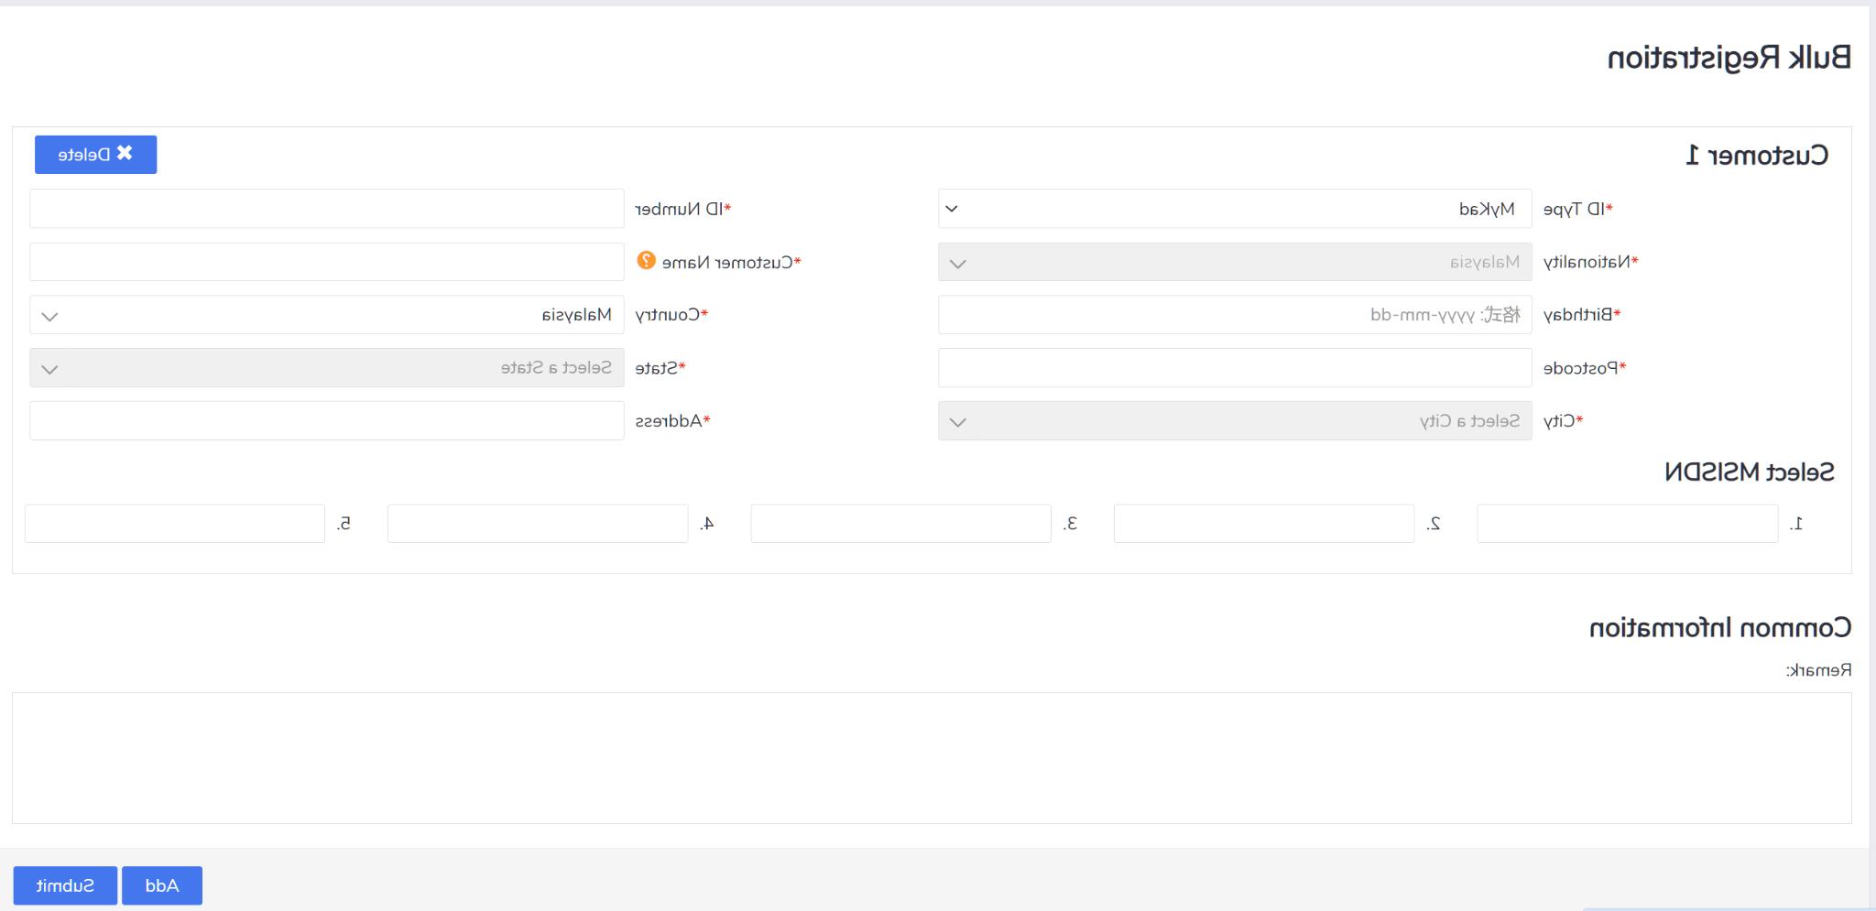The height and width of the screenshot is (911, 1876).
Task: Click the Remark label text
Action: (x=1818, y=670)
